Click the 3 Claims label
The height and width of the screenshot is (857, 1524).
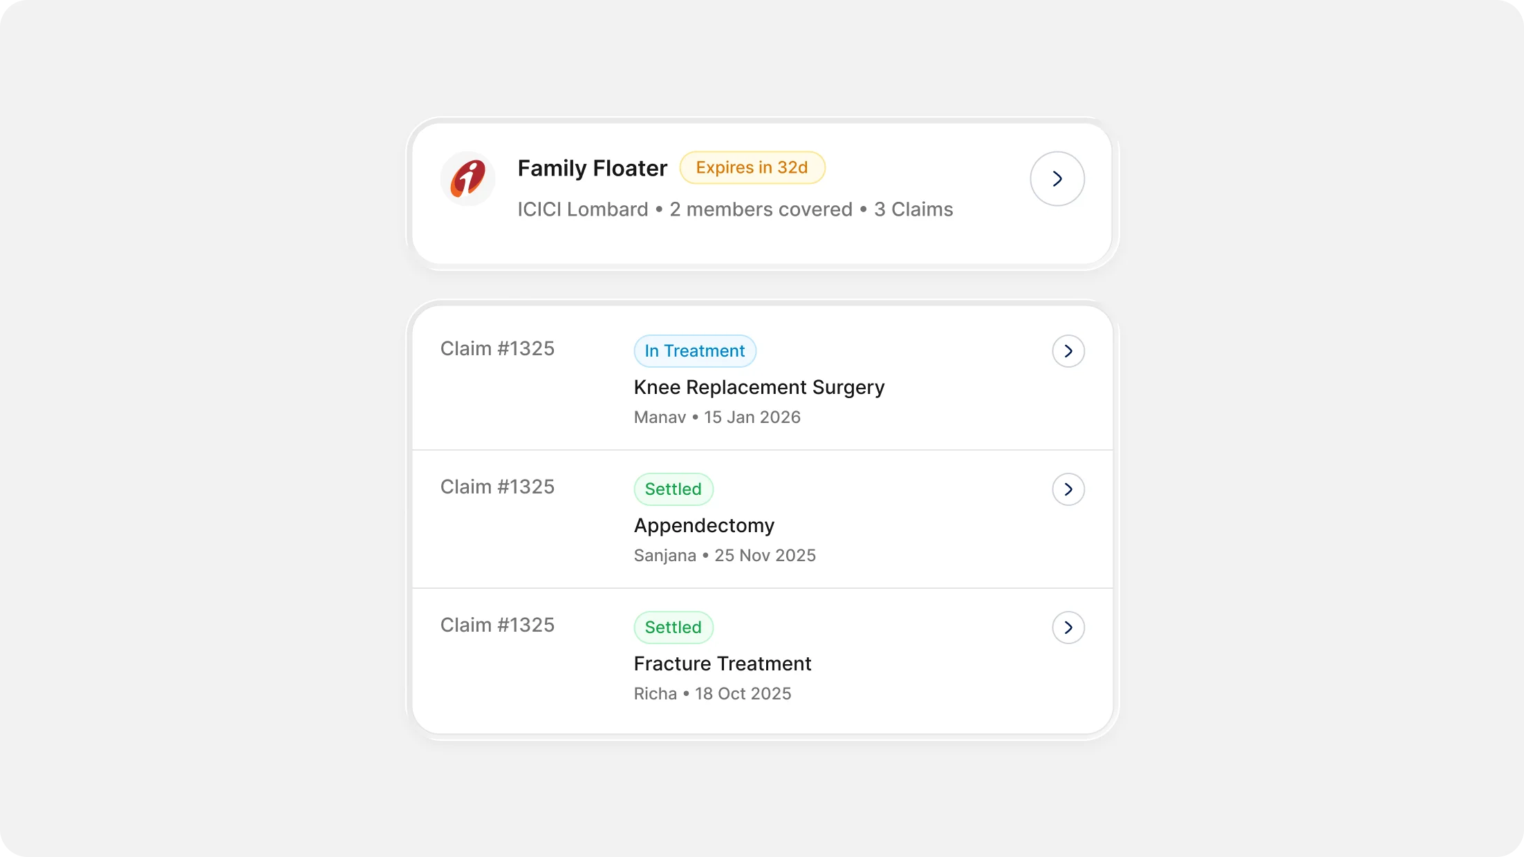pos(913,209)
